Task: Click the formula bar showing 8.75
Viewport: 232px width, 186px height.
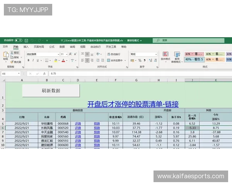Action: [x=140, y=74]
